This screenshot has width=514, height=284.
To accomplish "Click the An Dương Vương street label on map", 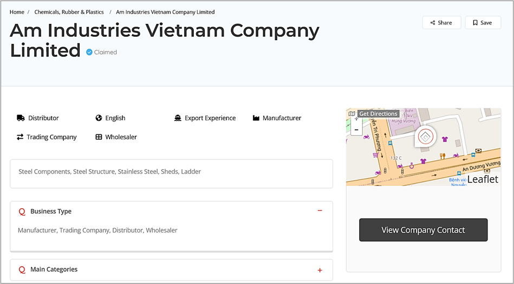I will 481,166.
